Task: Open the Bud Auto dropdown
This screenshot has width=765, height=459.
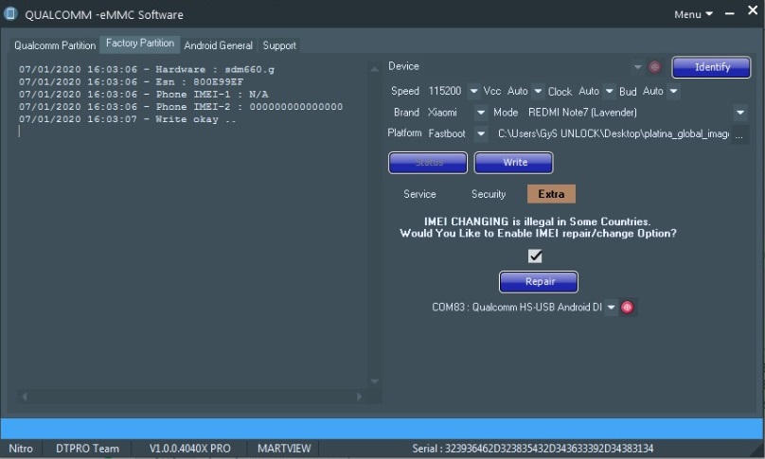Action: pyautogui.click(x=673, y=91)
